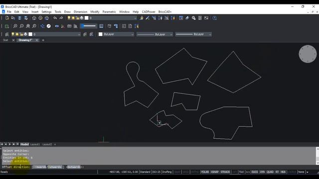The height and width of the screenshot is (179, 319).
Task: Open the ByLayer color dropdown
Action: (x=133, y=34)
